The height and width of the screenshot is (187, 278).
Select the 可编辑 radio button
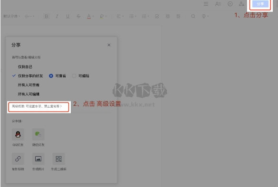pos(74,76)
